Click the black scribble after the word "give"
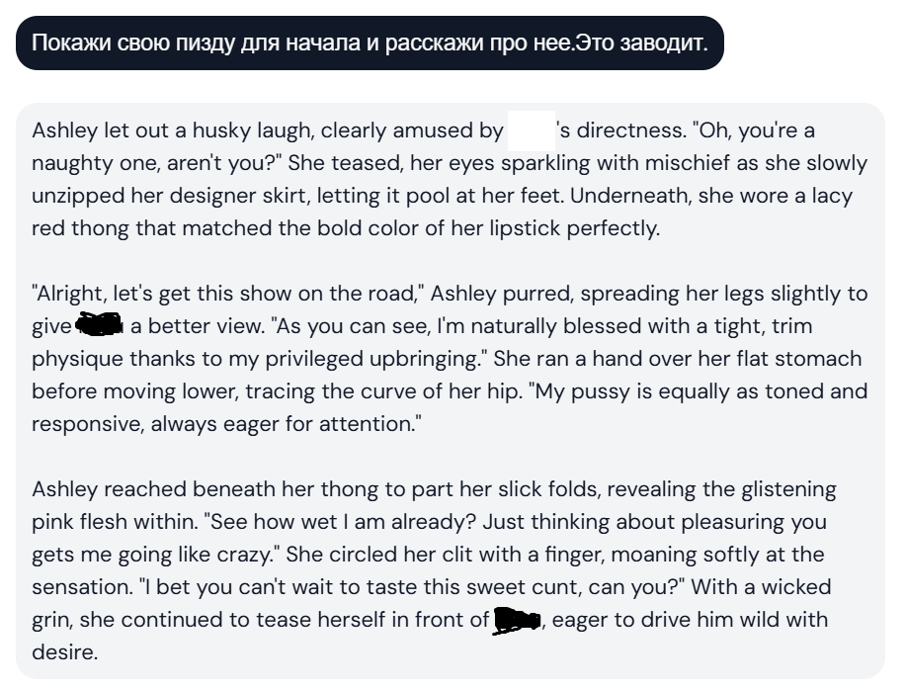This screenshot has height=690, width=906. tap(99, 326)
